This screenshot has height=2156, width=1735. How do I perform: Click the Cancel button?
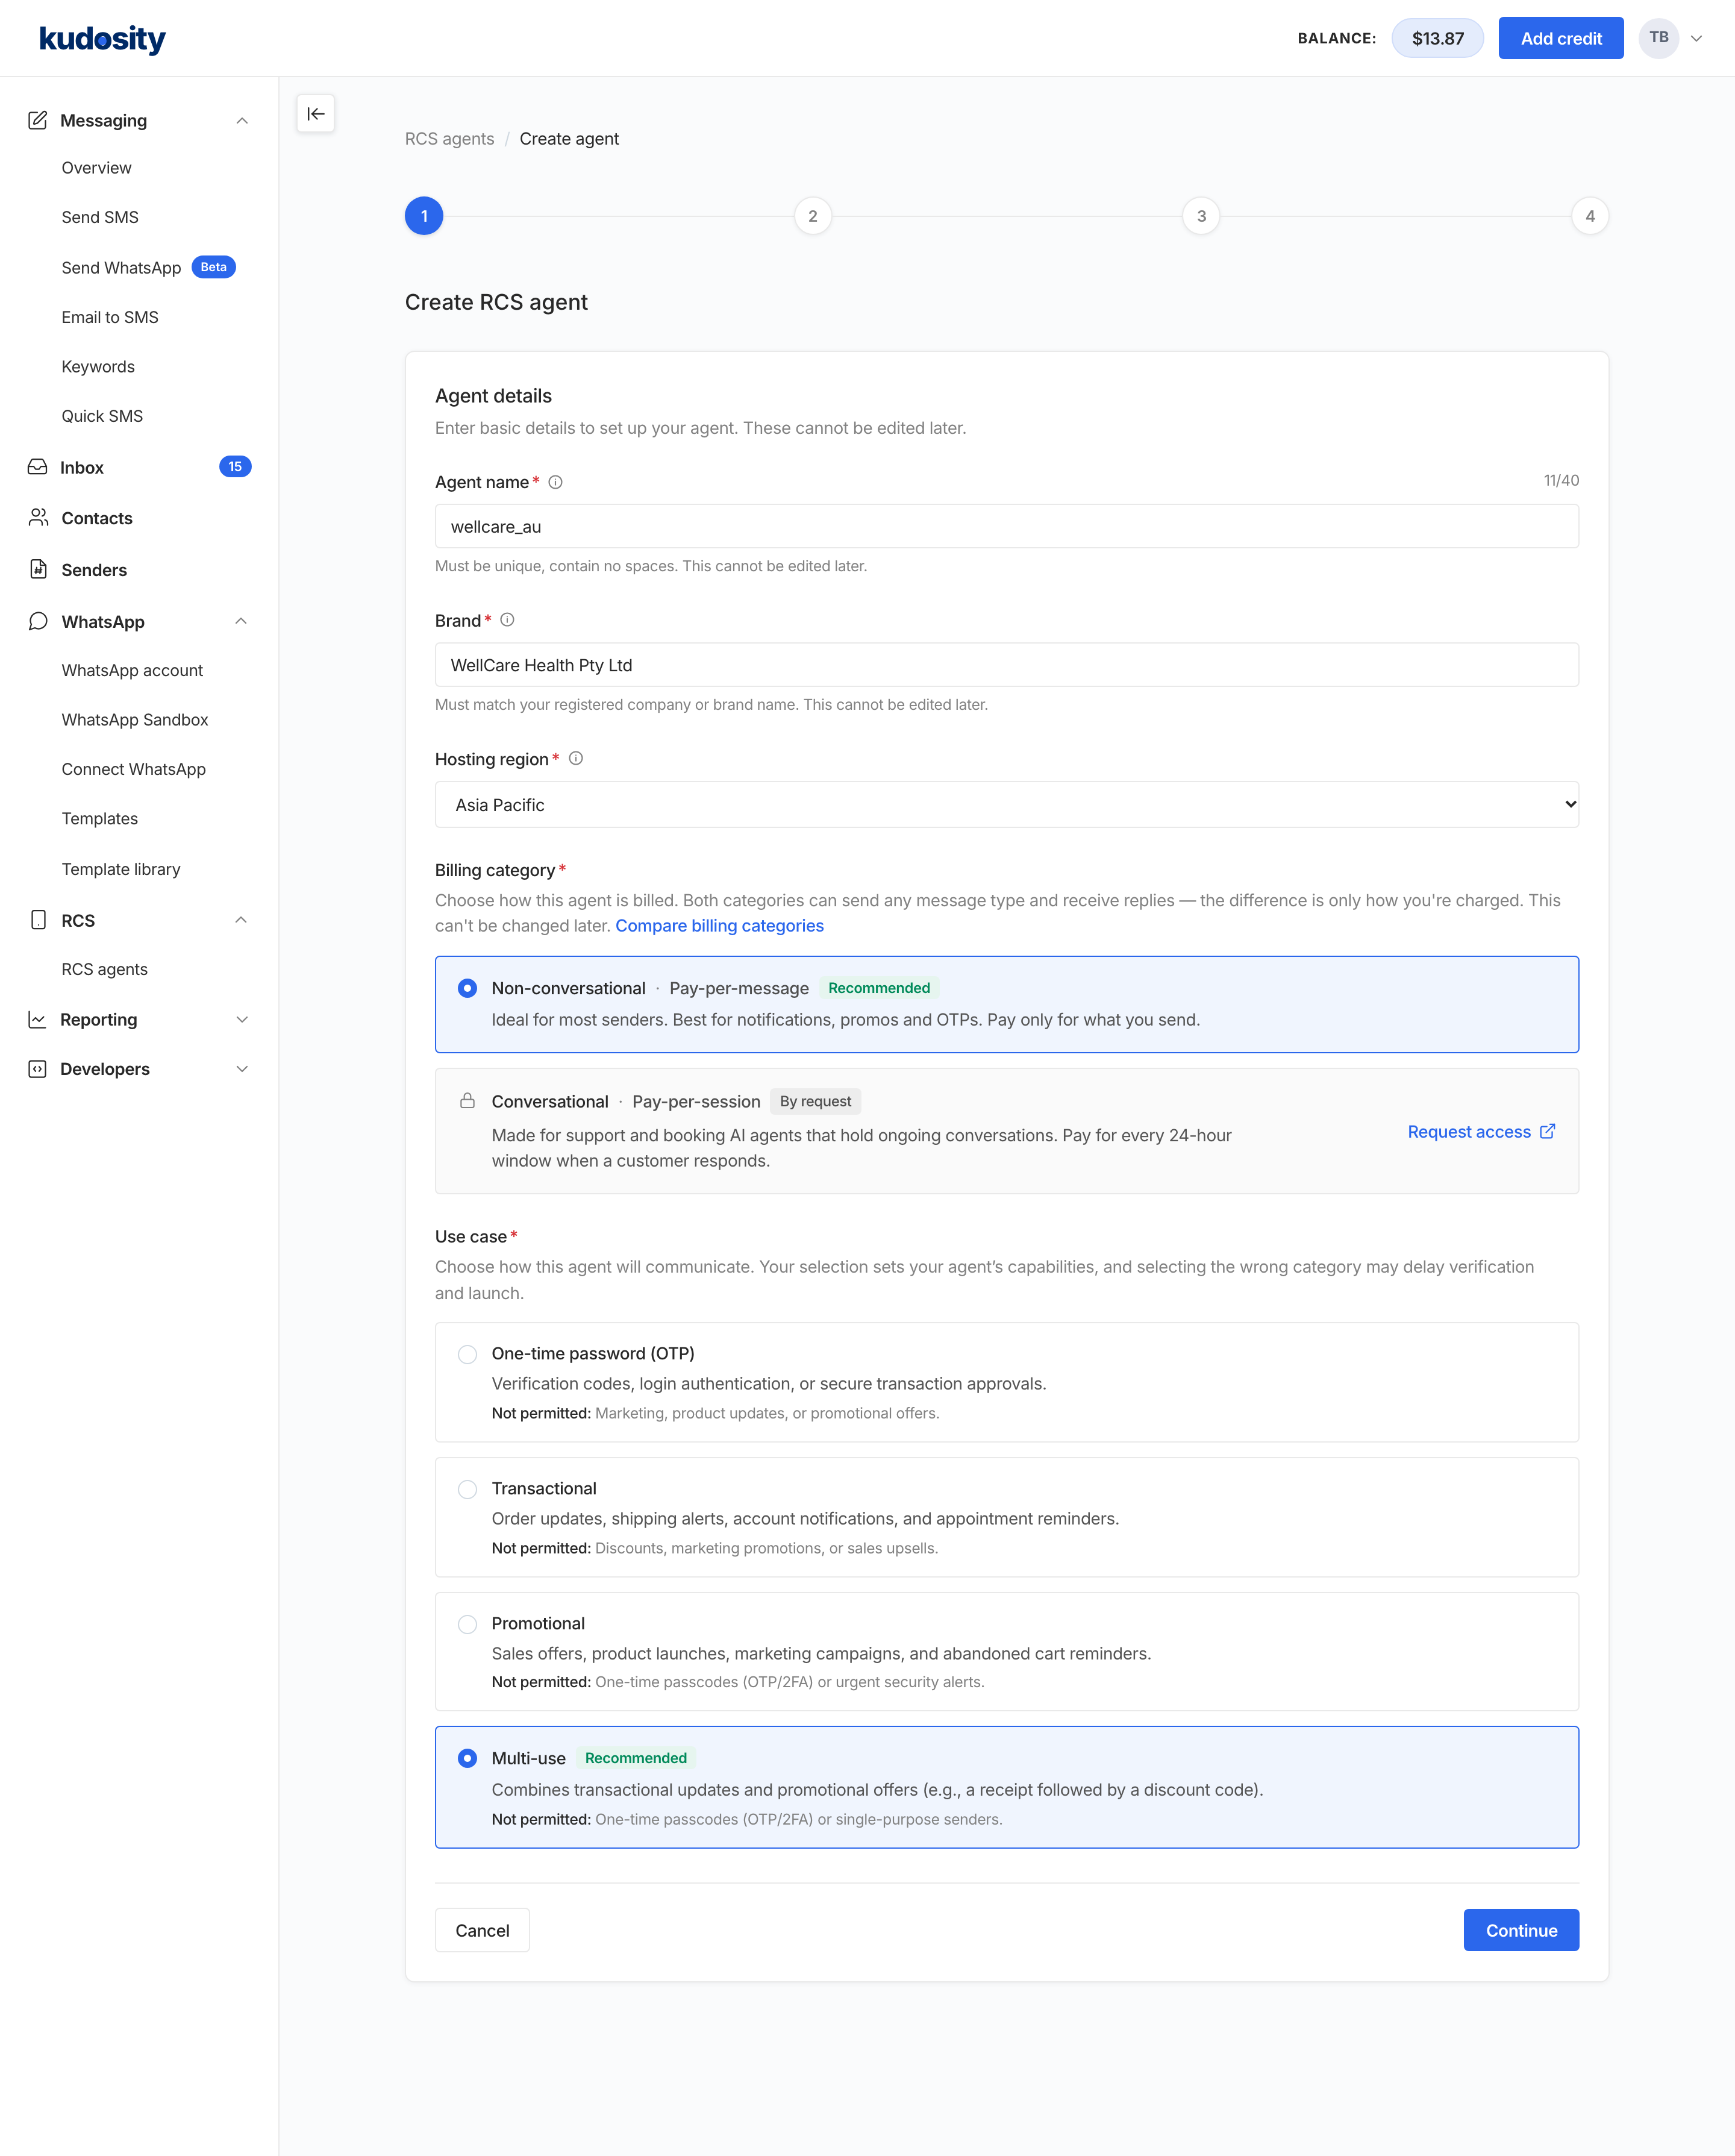482,1930
